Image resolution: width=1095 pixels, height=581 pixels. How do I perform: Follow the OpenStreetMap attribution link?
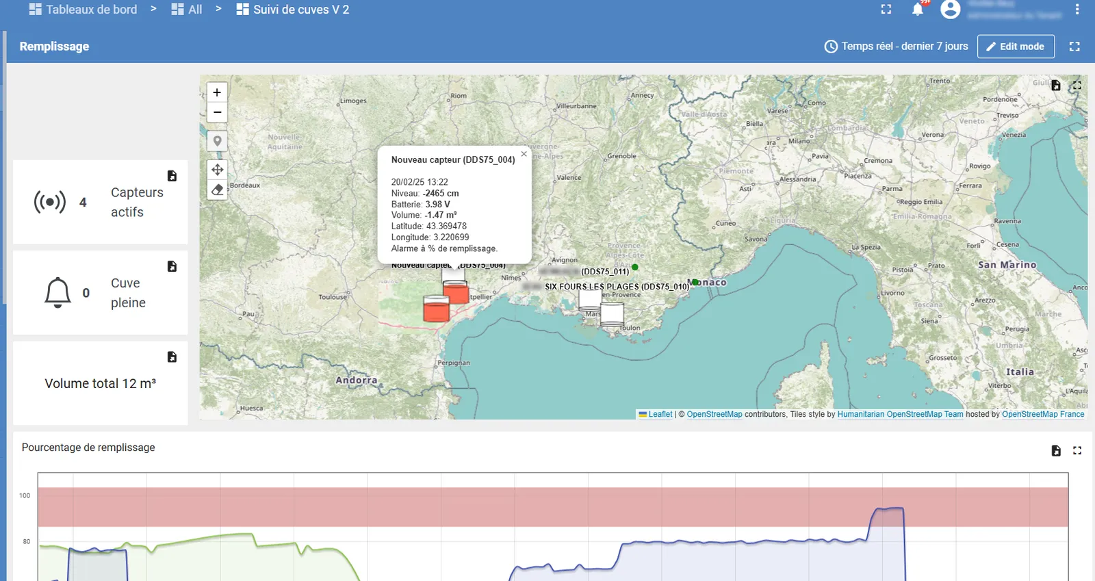714,414
